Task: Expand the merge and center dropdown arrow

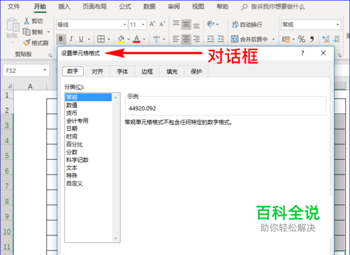Action: tap(273, 39)
